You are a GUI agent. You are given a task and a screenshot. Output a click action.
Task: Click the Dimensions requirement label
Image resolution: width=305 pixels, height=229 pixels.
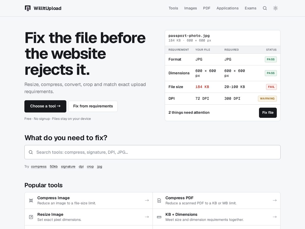point(179,73)
